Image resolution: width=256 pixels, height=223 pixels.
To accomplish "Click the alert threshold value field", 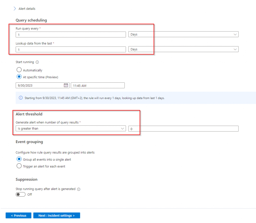I will (183, 128).
